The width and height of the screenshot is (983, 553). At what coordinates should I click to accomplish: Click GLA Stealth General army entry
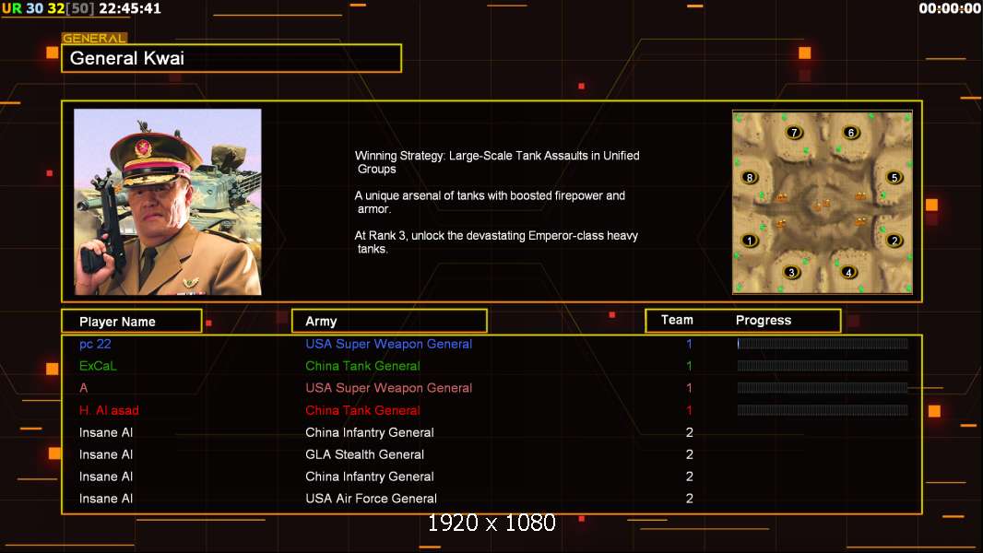pyautogui.click(x=365, y=454)
